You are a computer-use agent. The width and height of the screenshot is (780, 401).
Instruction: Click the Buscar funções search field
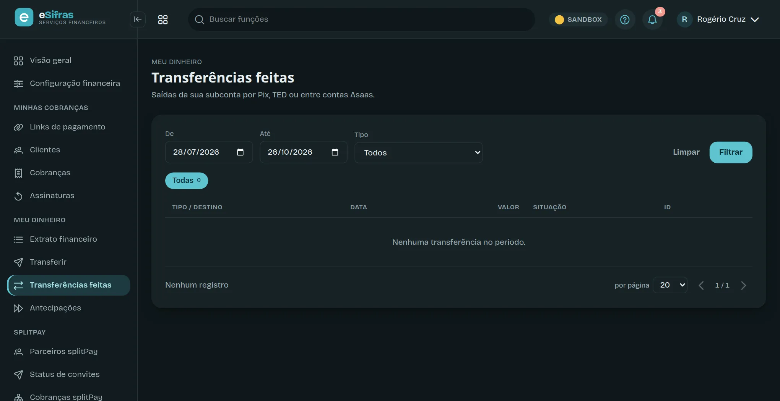pyautogui.click(x=361, y=19)
